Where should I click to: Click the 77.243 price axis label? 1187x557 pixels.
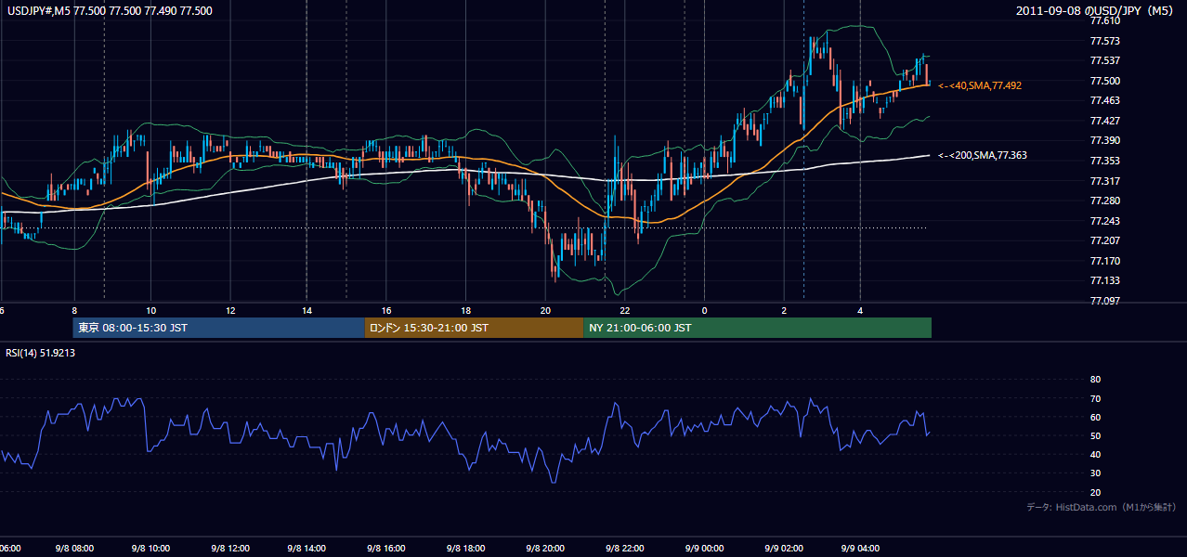click(1105, 220)
